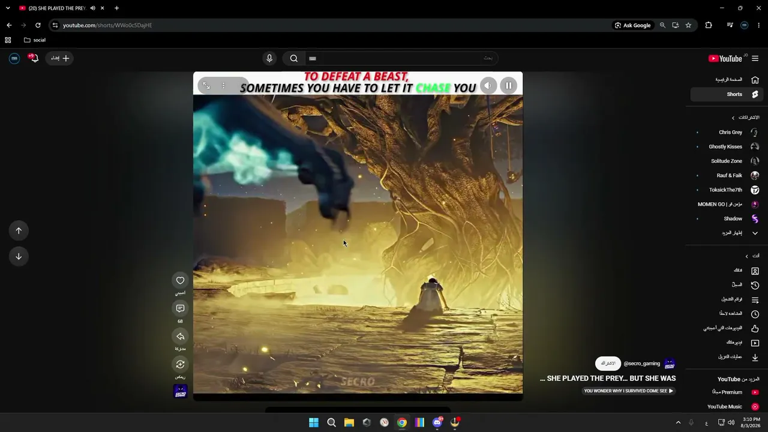Open Chrome media controls
The image size is (768, 432).
[x=730, y=25]
